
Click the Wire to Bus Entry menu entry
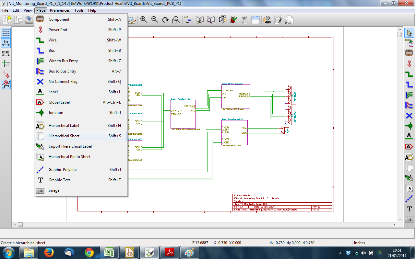pyautogui.click(x=63, y=61)
